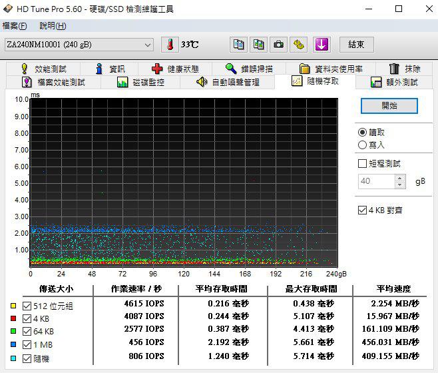Click the camera save screenshot icon
438x373 pixels.
279,45
